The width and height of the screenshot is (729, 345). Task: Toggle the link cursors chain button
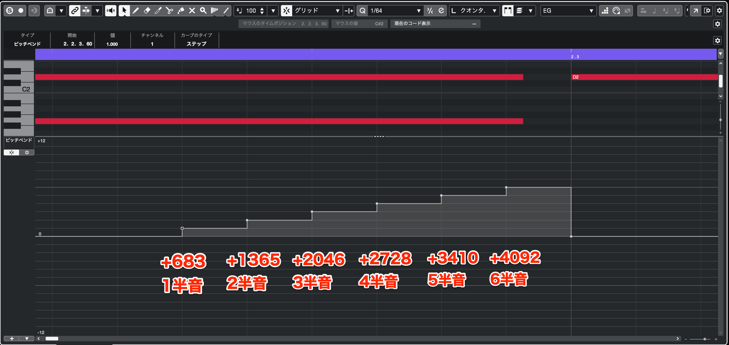click(75, 10)
